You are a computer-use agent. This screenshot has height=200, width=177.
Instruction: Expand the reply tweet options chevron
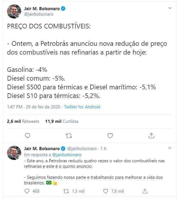[170, 148]
